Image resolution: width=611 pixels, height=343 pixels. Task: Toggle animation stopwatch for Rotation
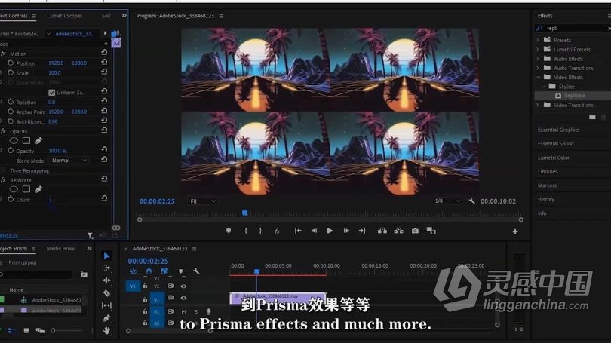click(x=11, y=102)
